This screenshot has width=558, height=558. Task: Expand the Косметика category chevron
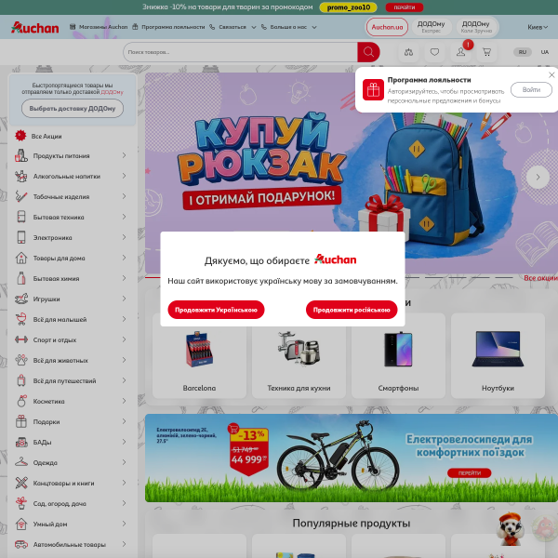pos(125,401)
